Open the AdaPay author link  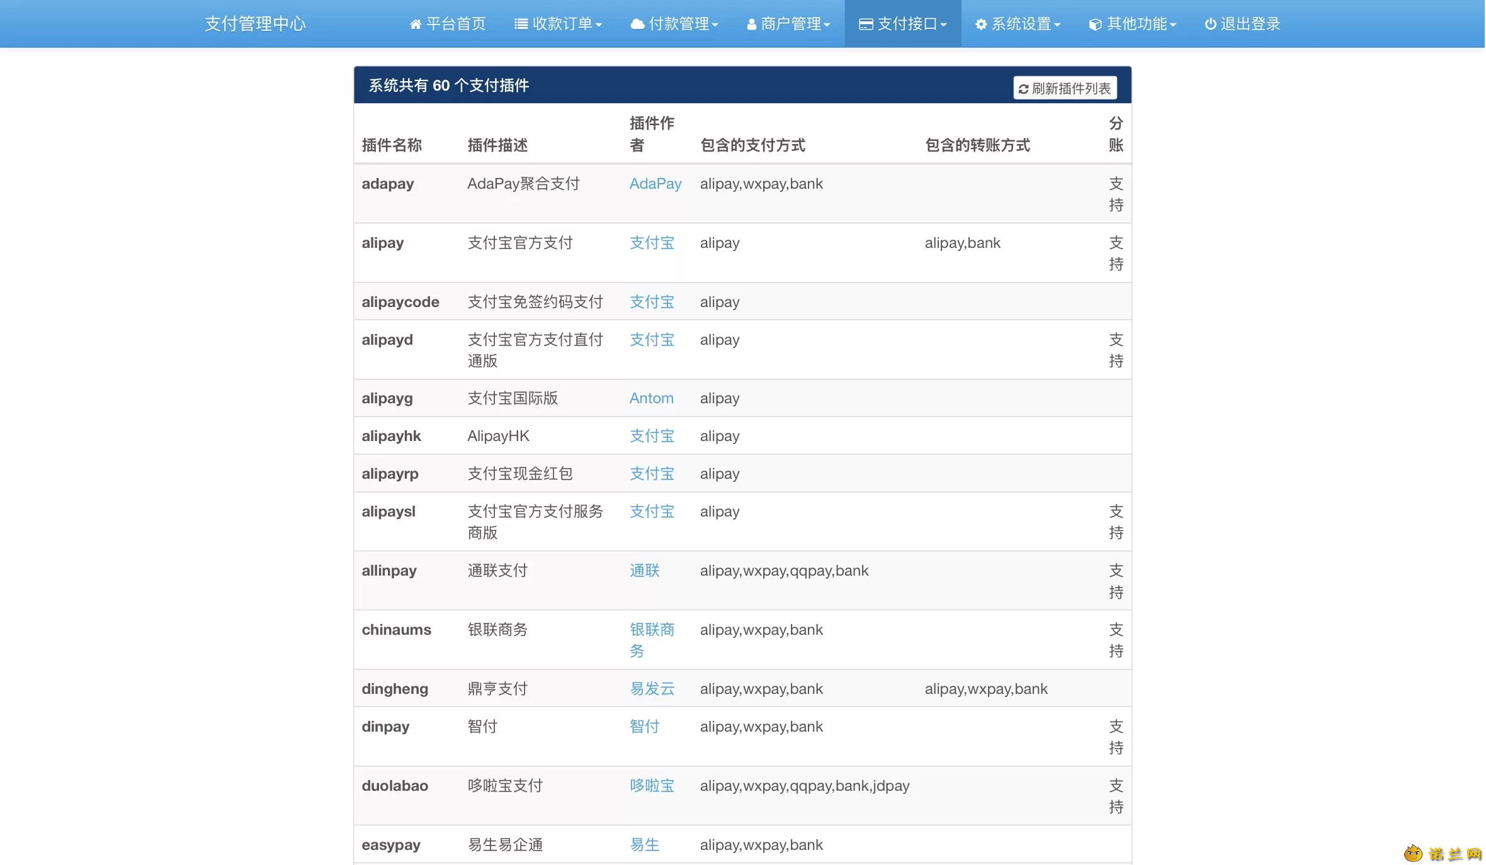click(655, 184)
